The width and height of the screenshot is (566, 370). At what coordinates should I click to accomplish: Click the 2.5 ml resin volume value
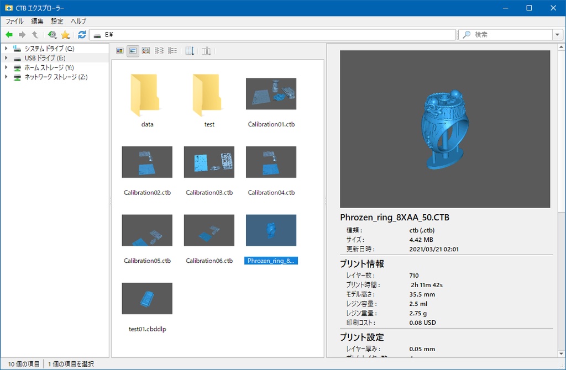pos(418,304)
